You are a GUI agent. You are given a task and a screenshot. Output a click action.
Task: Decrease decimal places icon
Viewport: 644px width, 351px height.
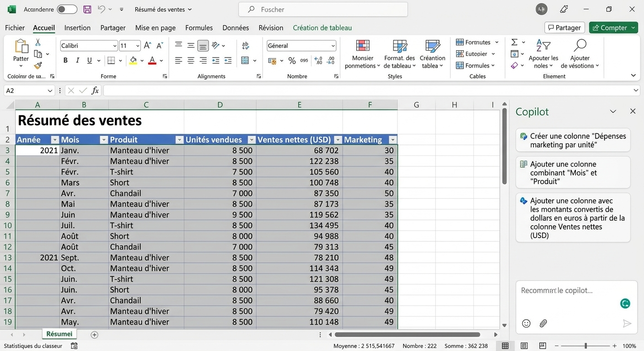click(x=331, y=60)
